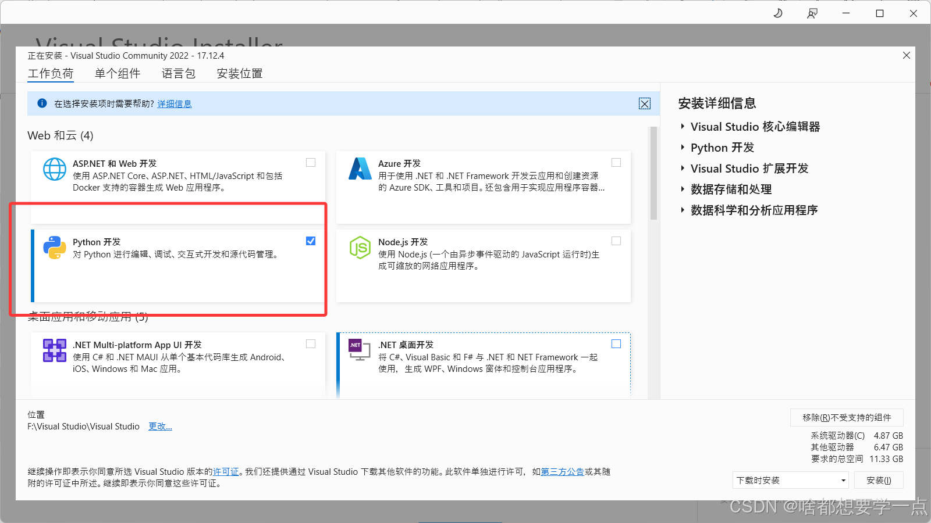
Task: Uncheck the Python 开发 workload checkbox
Action: tap(311, 241)
